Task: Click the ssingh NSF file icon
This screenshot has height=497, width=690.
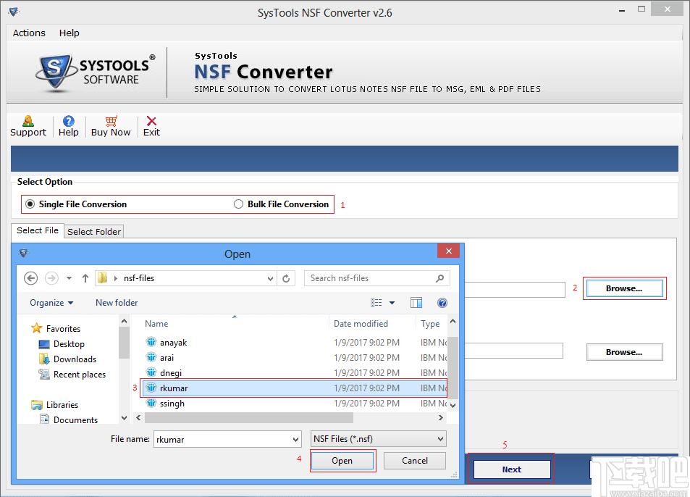Action: click(151, 403)
